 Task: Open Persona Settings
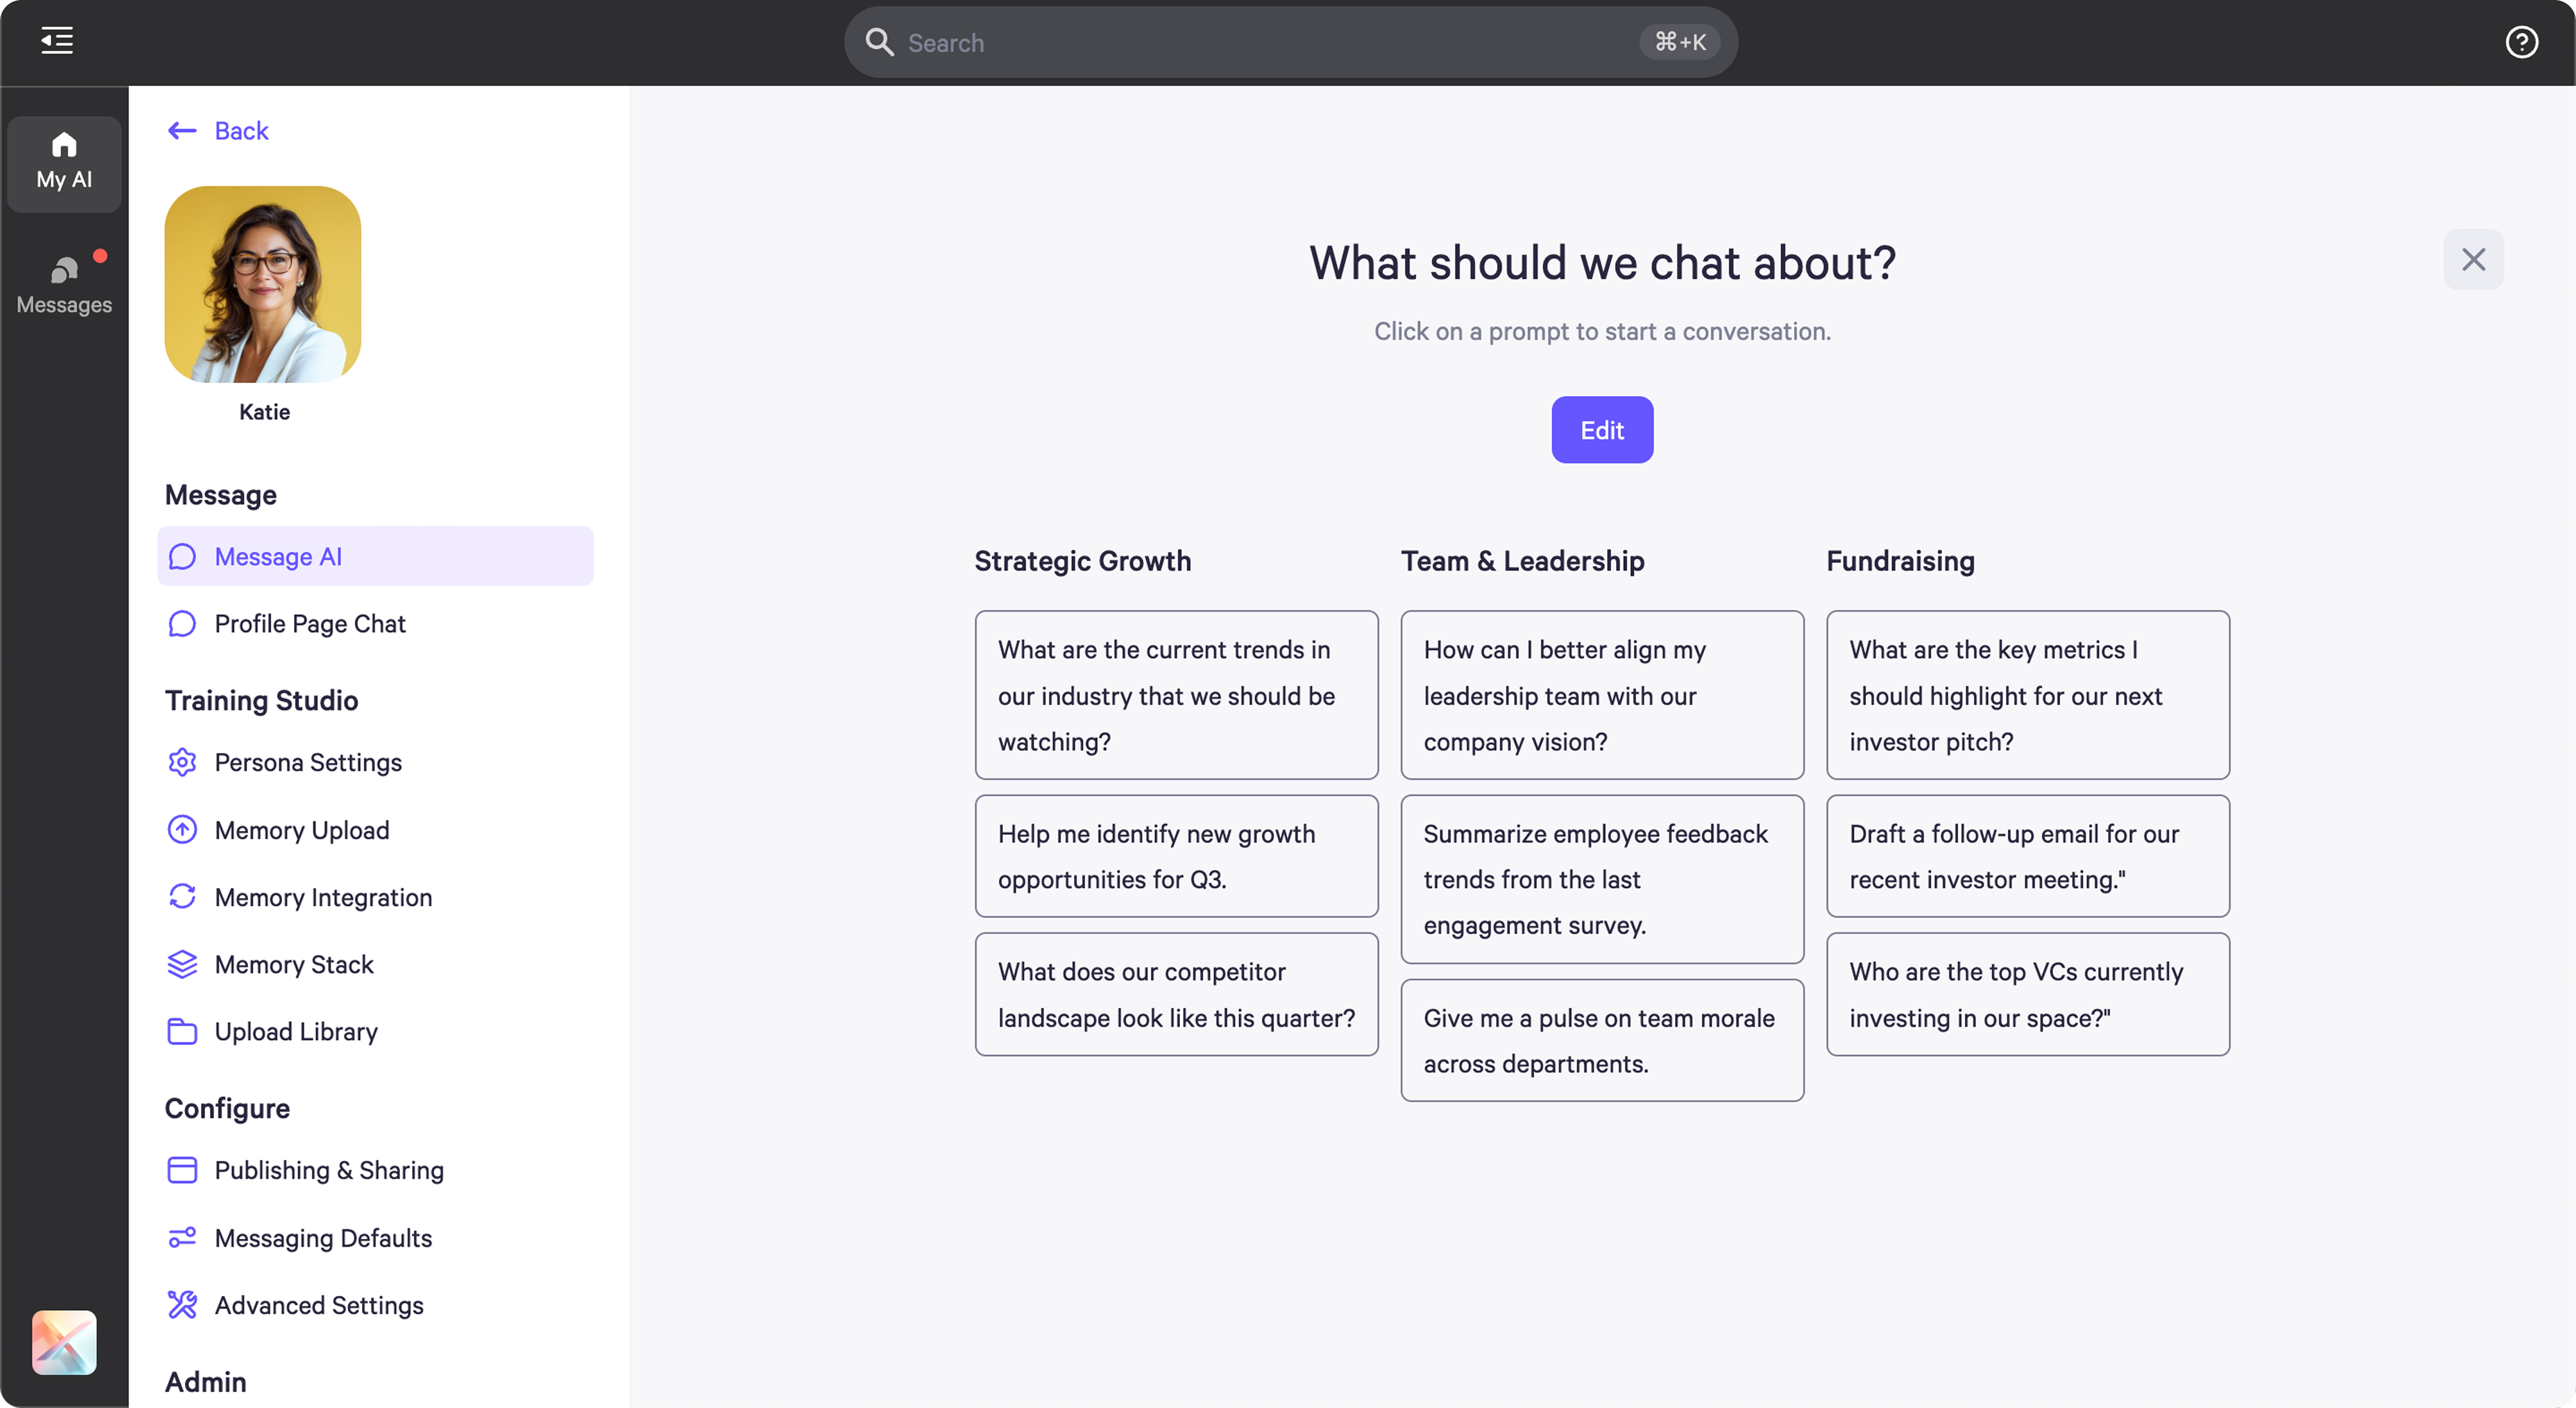click(x=307, y=762)
